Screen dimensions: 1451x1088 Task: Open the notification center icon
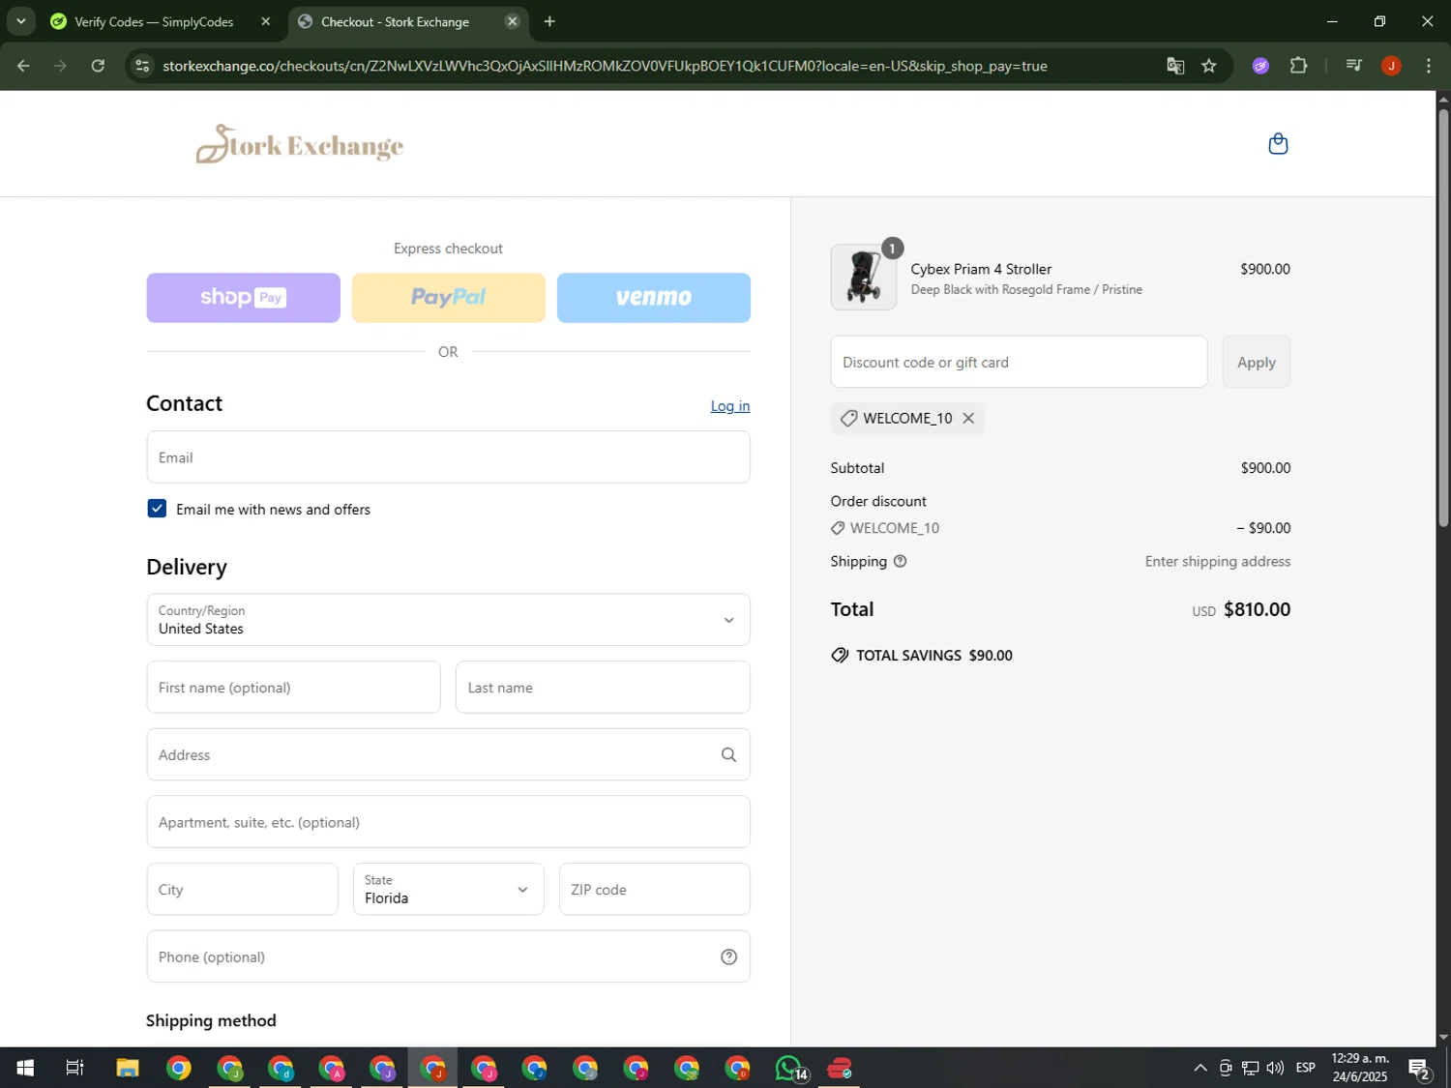coord(1419,1068)
